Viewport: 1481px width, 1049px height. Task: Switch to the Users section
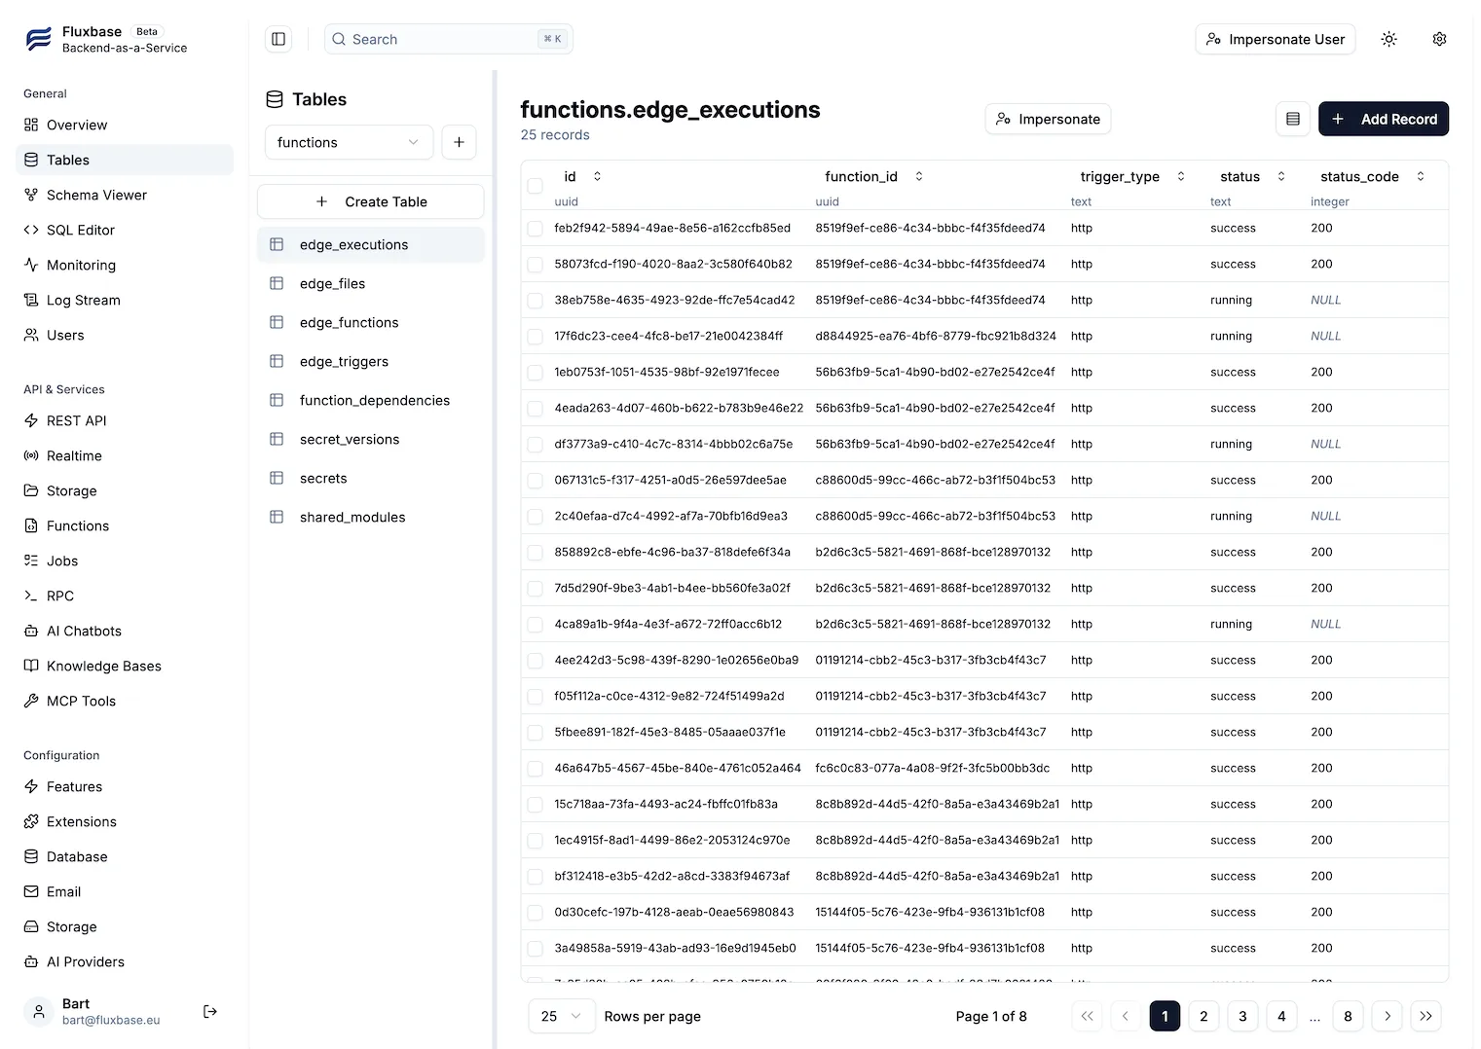(65, 335)
